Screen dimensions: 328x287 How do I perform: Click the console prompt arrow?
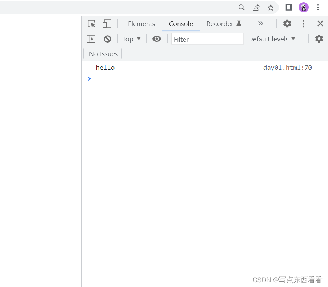[89, 78]
